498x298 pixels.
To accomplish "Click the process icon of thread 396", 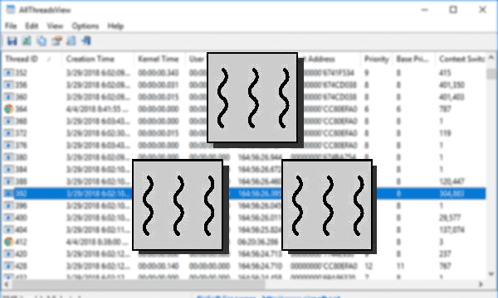I will (x=9, y=205).
